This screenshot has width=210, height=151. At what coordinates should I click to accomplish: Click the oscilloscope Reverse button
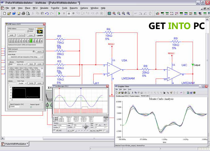pyautogui.click(x=106, y=117)
